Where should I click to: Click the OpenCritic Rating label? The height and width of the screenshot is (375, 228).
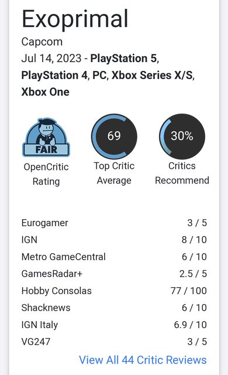pyautogui.click(x=46, y=174)
